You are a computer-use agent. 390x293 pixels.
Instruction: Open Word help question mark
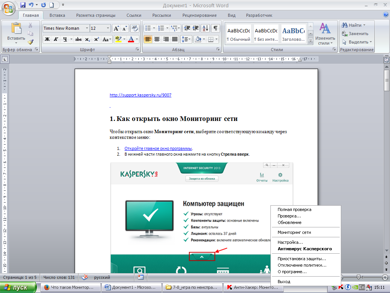coord(386,14)
